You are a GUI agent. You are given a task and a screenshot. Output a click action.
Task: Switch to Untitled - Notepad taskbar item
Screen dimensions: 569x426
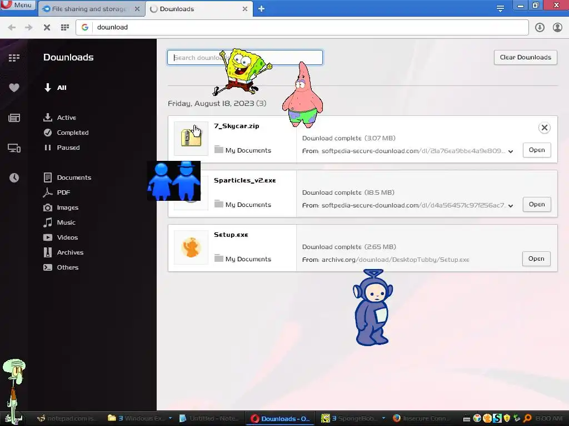point(209,418)
